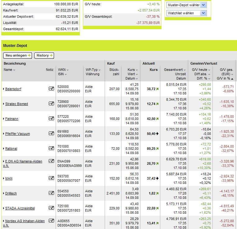237x229 pixels.
Task: Click the trend arrow next to STADA price 22,59
Action: pyautogui.click(x=157, y=208)
